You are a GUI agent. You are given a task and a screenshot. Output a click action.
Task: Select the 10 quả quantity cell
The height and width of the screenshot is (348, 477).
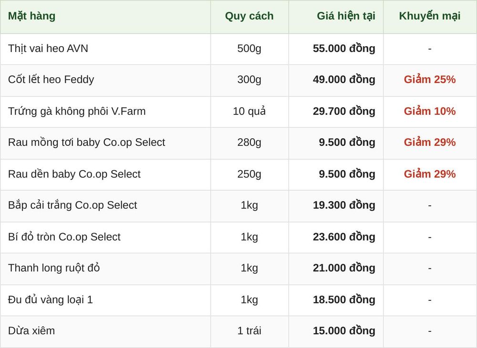[x=249, y=111]
